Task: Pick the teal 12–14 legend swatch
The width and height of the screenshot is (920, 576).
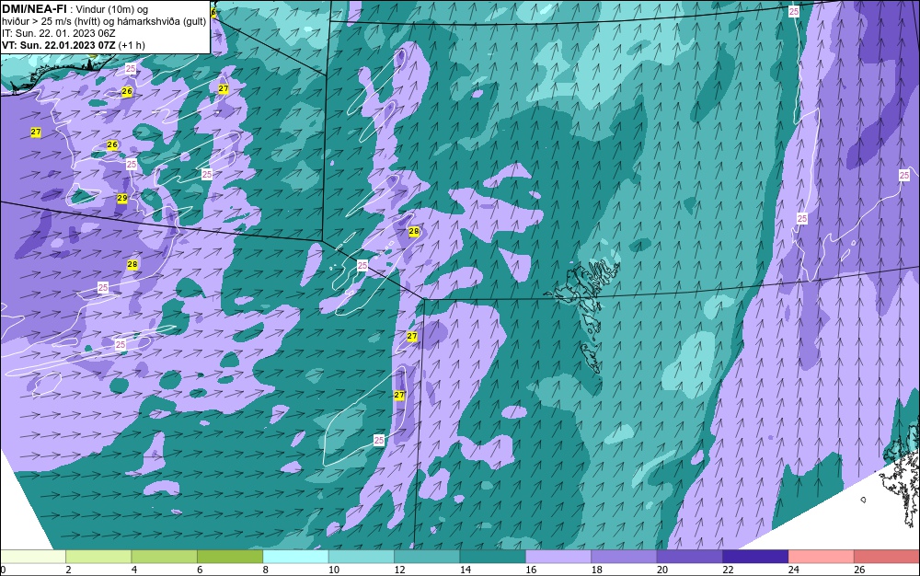Action: pos(427,557)
